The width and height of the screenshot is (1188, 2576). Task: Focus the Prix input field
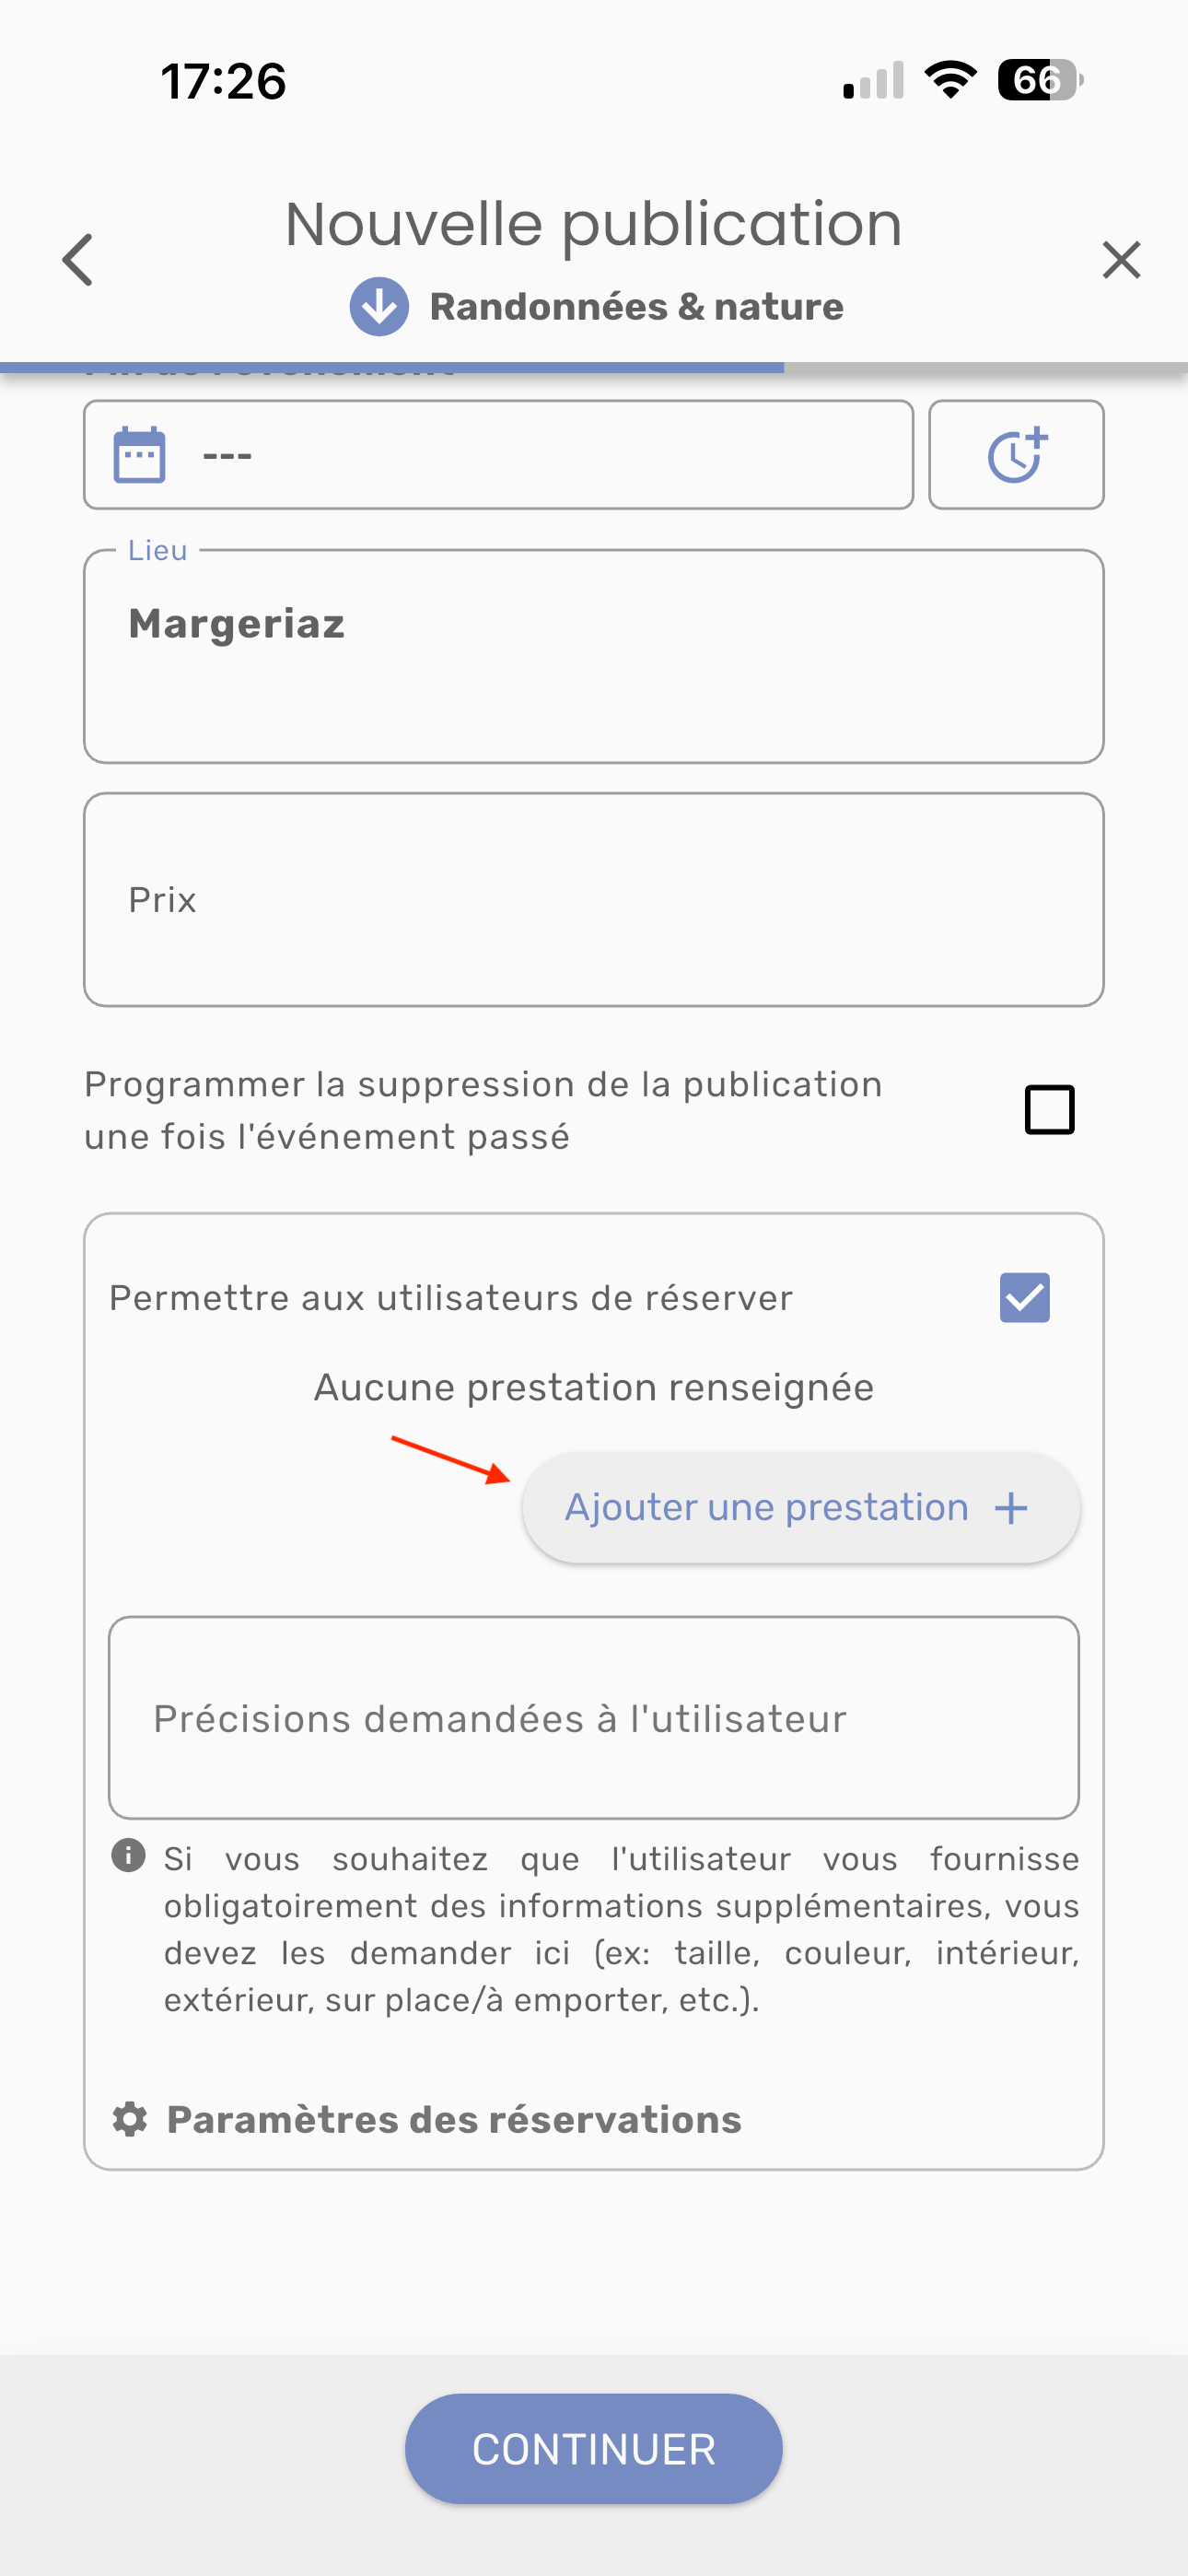click(x=594, y=900)
